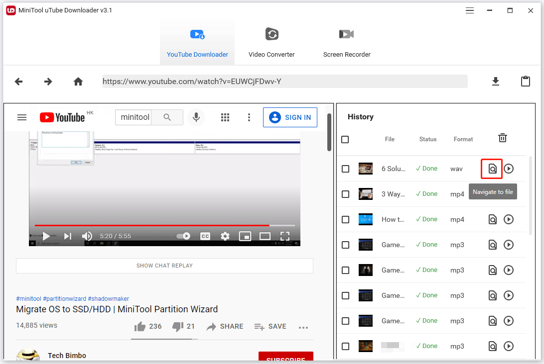Click the clipboard paste URL icon
The width and height of the screenshot is (544, 364).
[525, 82]
